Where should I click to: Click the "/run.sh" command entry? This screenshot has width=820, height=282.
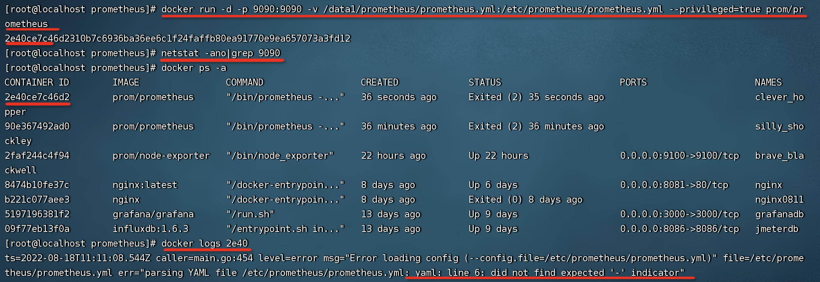(250, 214)
